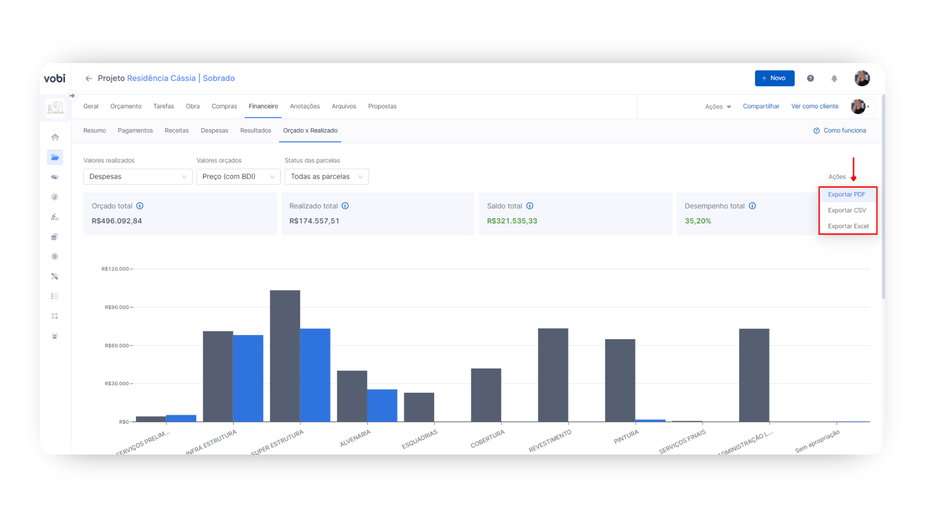Switch to the Orçamento tab
The height and width of the screenshot is (520, 925).
126,106
